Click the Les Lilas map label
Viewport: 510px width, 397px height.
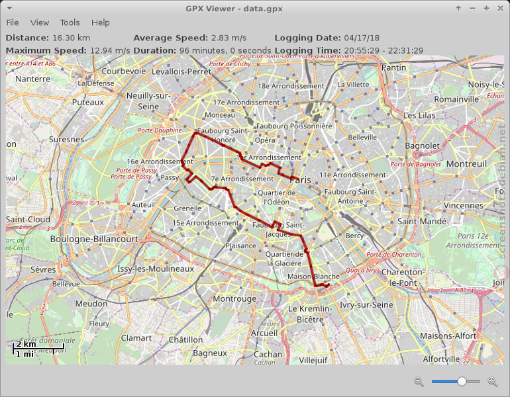click(x=419, y=115)
